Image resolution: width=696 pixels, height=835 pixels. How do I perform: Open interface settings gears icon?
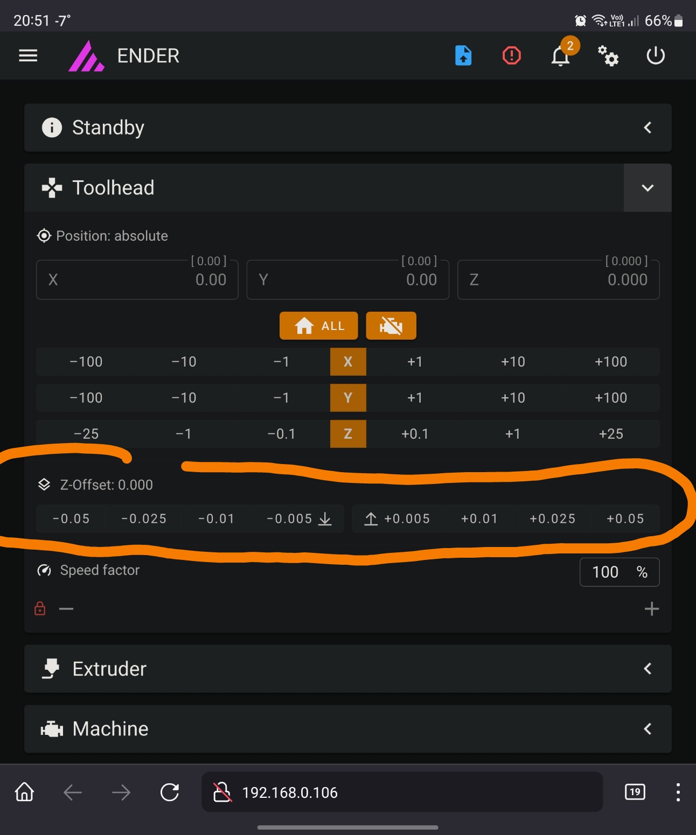608,55
